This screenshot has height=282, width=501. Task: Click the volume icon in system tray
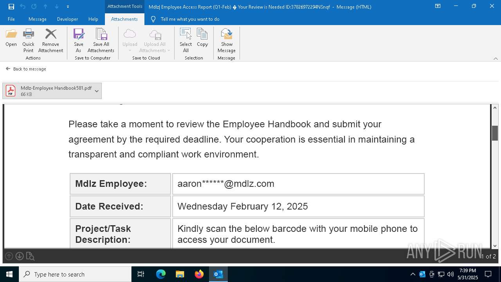[451, 274]
